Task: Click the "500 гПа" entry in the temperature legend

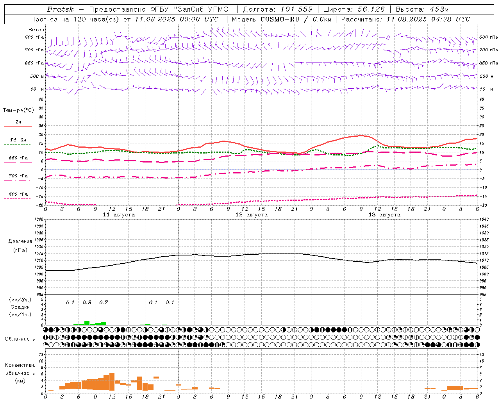Action: coord(18,194)
